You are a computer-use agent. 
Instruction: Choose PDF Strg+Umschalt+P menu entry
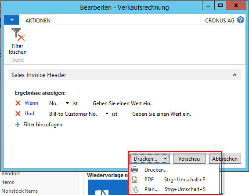[x=175, y=180]
